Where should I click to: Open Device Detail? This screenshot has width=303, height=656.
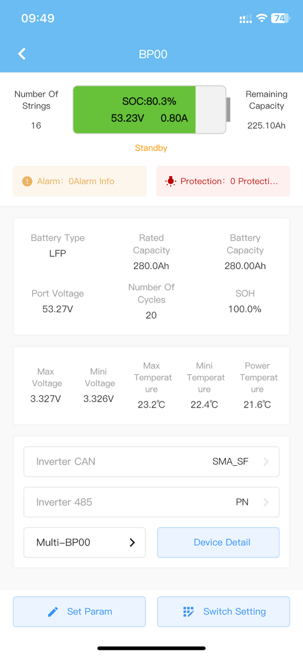click(x=218, y=542)
